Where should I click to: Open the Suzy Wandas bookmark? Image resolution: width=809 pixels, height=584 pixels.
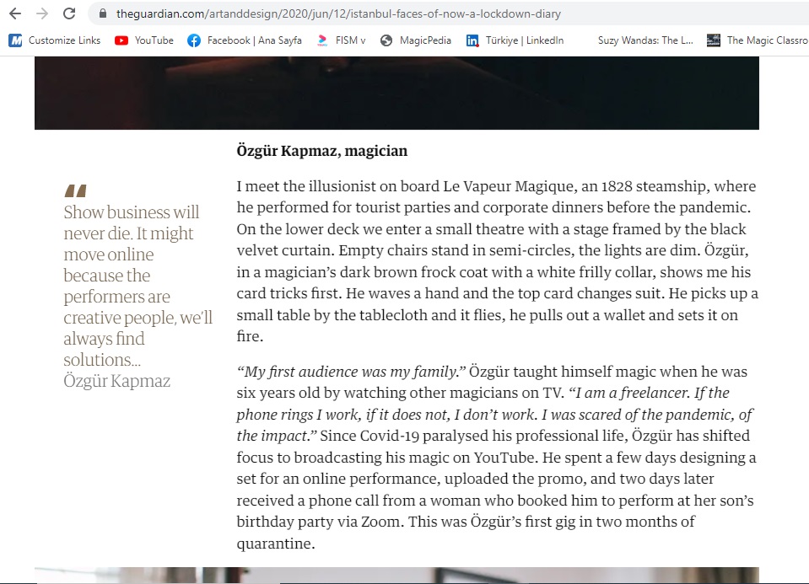click(645, 40)
